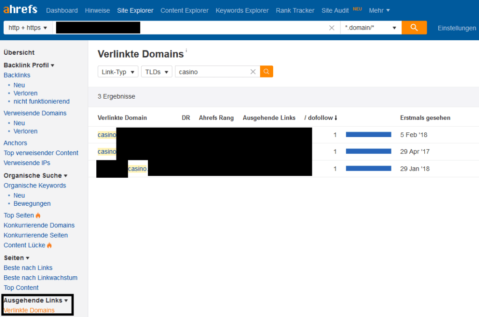The width and height of the screenshot is (479, 317).
Task: Run the casino filter search
Action: point(266,72)
